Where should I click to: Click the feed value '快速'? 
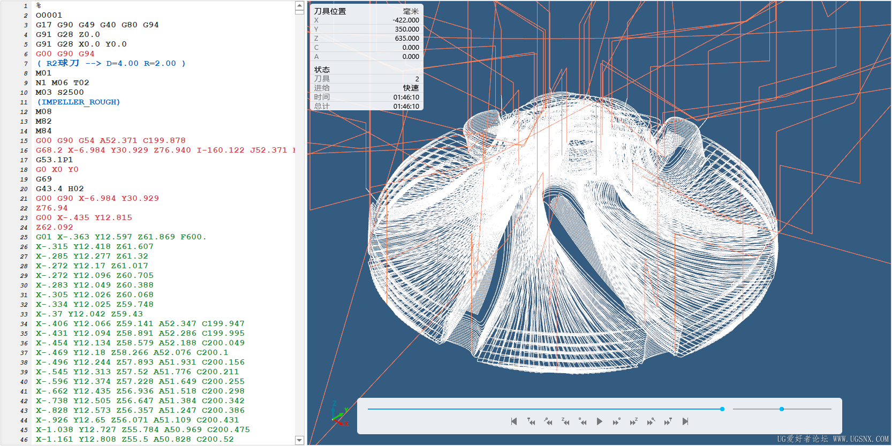click(411, 88)
